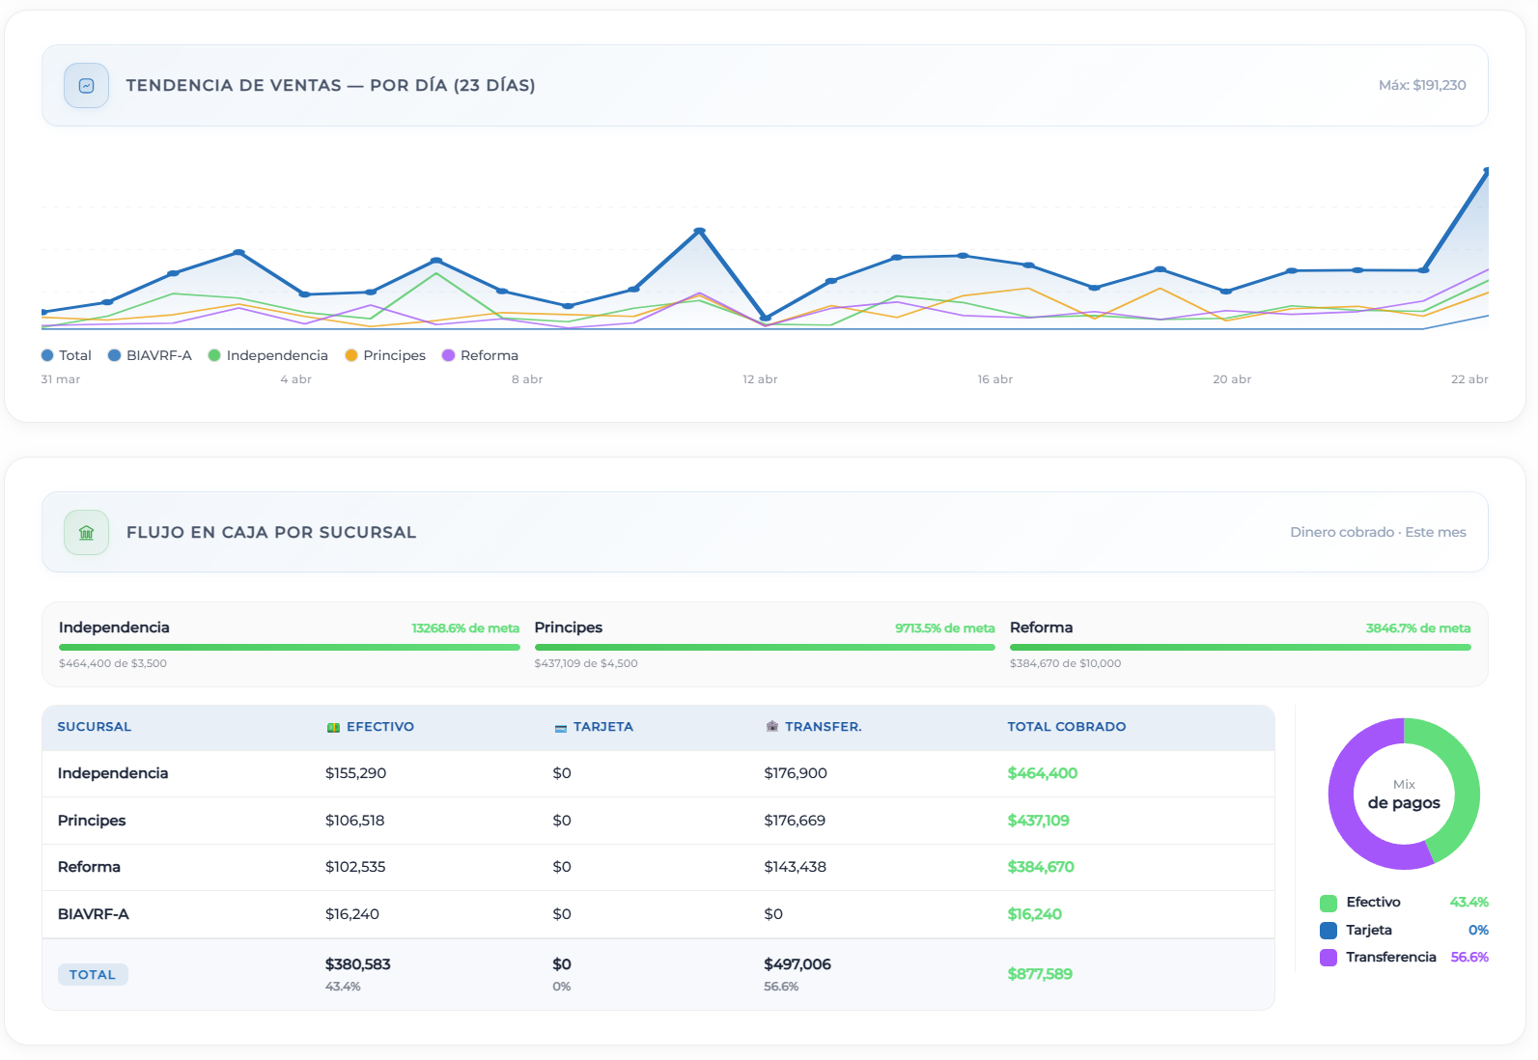The image size is (1538, 1060).
Task: Click the Reforma goal progress bar
Action: coord(1241,648)
